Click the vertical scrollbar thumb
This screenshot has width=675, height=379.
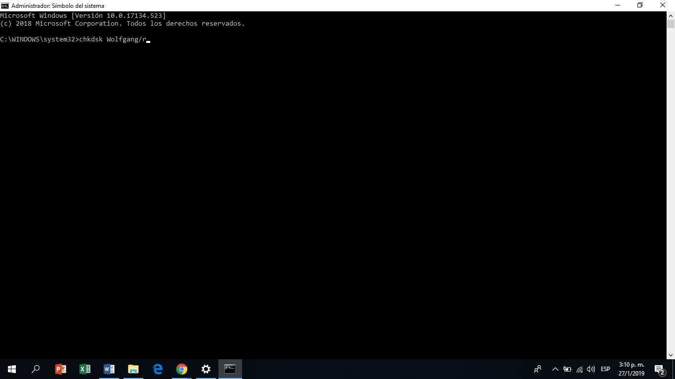click(671, 24)
